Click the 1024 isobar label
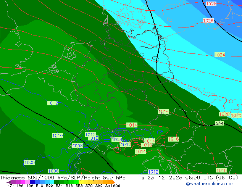242x187 pixels. coord(220,55)
